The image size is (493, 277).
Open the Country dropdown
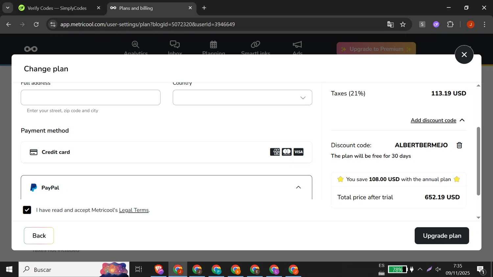[242, 97]
